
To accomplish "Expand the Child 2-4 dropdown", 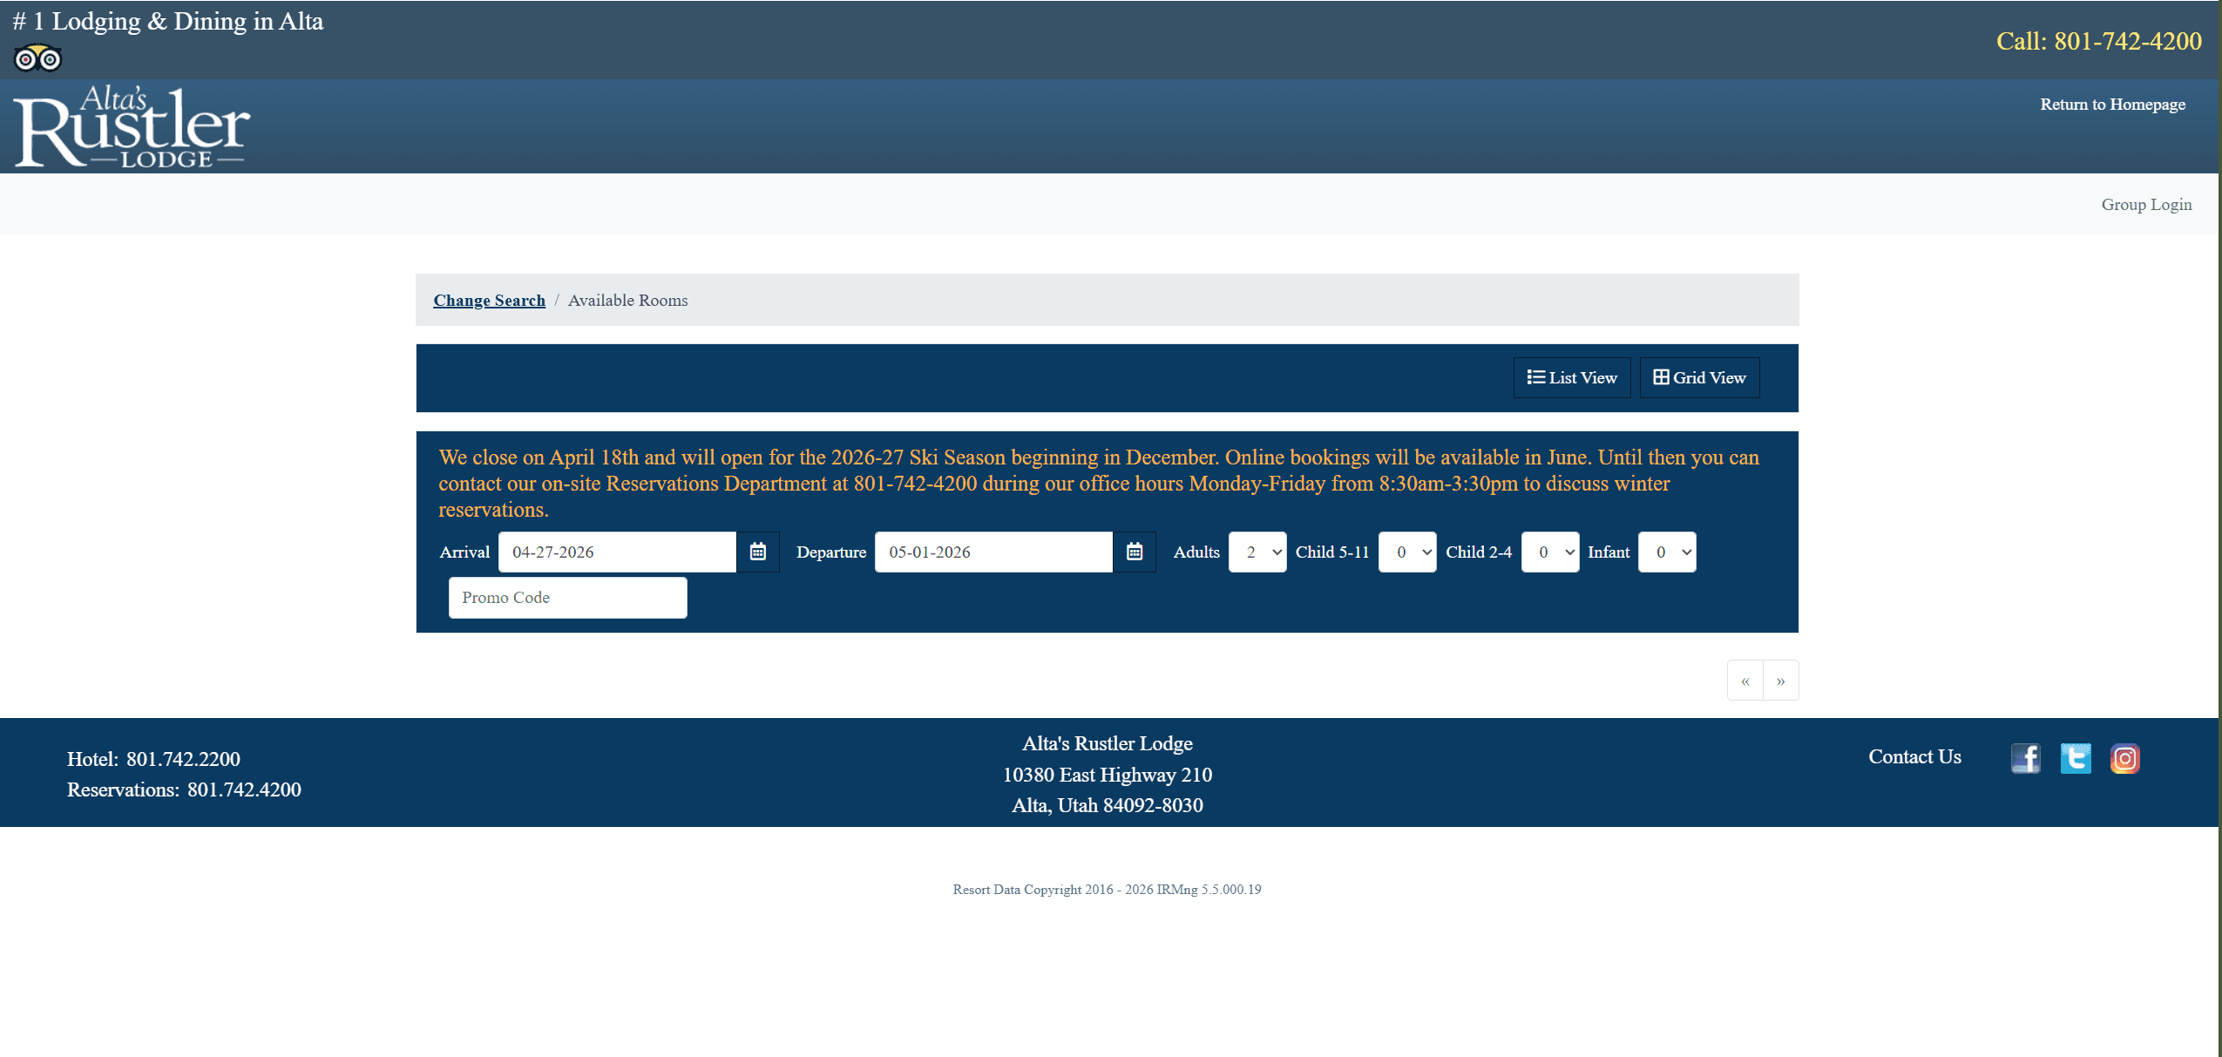I will point(1549,552).
